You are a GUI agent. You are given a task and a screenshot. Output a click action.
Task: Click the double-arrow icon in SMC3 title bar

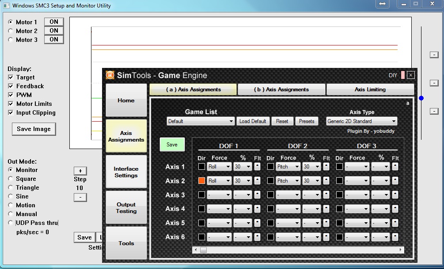pos(382,4)
